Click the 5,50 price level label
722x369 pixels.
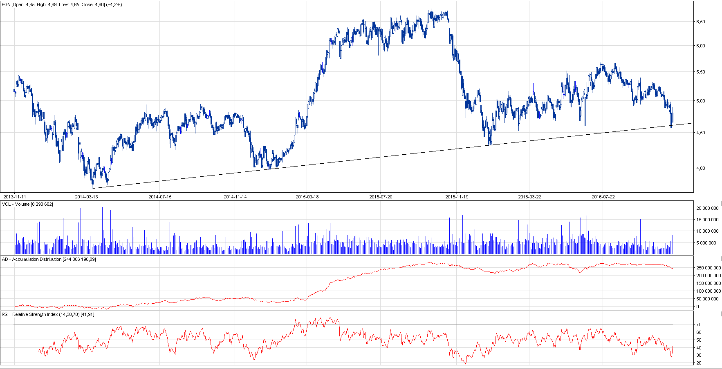click(700, 72)
